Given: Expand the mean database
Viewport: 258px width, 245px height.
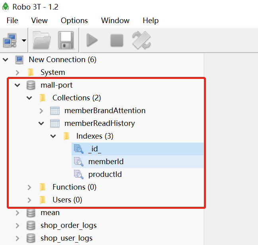Looking at the screenshot, I should point(17,213).
